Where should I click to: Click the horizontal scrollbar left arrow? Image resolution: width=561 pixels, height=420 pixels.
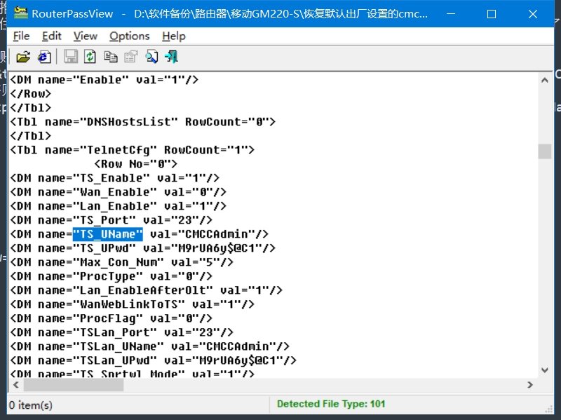15,385
